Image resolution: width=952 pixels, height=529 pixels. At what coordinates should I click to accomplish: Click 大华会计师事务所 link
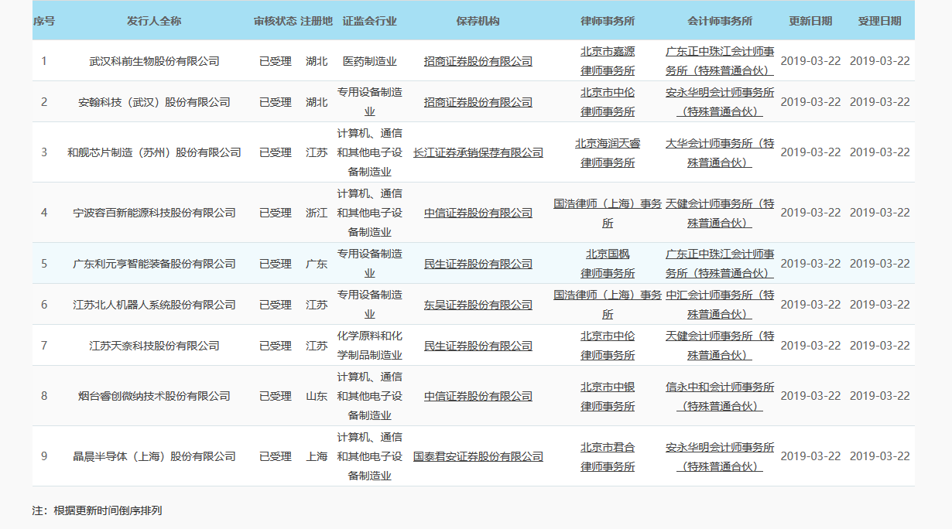tap(720, 152)
